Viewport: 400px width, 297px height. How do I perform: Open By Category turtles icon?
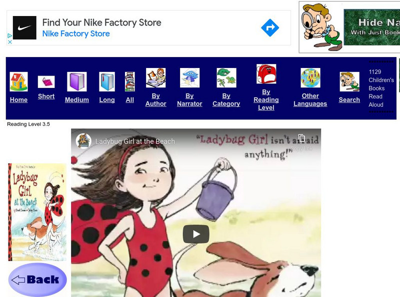click(226, 78)
